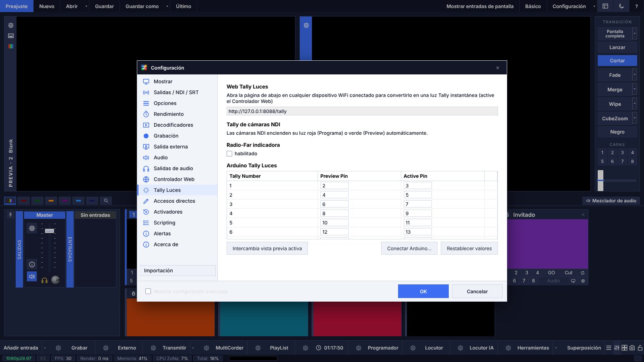Enable the Radio-Far habilitado checkbox
This screenshot has height=362, width=644.
coord(229,154)
